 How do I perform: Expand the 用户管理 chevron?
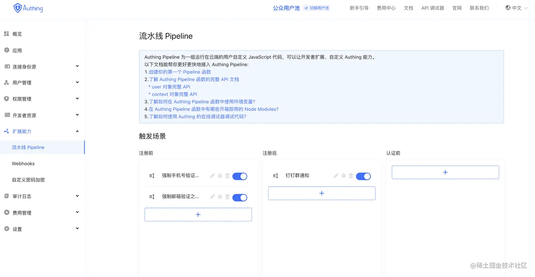pos(77,82)
